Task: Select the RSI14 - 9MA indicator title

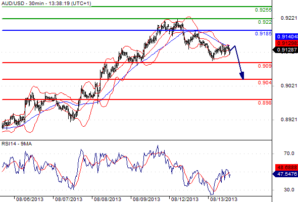Action: pos(17,144)
